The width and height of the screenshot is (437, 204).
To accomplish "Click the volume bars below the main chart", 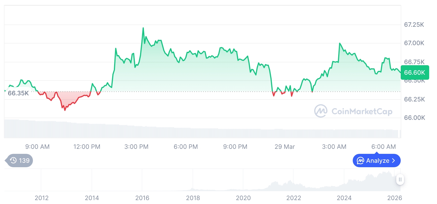I will (195, 128).
